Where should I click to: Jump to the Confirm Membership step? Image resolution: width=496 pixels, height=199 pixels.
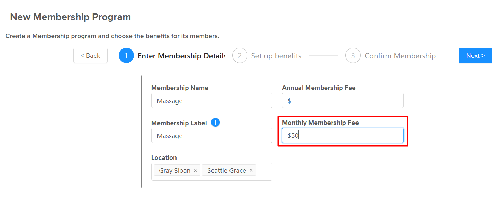click(x=400, y=56)
